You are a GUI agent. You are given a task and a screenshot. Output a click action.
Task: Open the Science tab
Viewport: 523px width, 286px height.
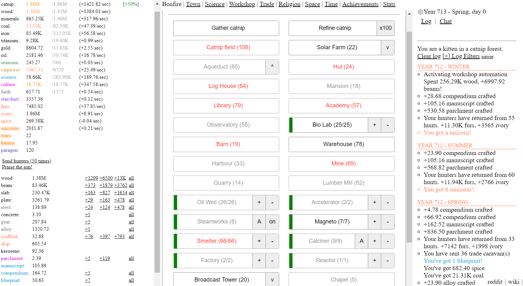[214, 4]
